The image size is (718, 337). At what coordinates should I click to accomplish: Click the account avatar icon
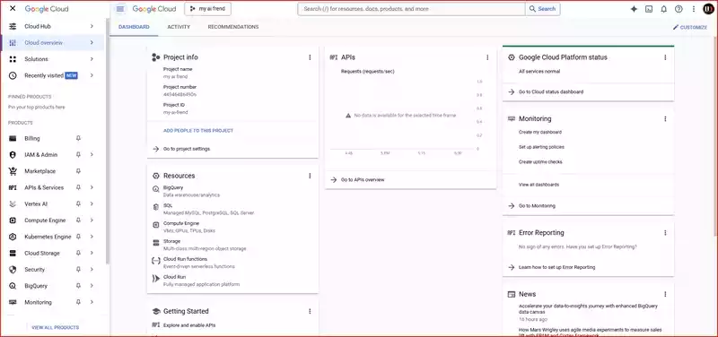(x=708, y=9)
